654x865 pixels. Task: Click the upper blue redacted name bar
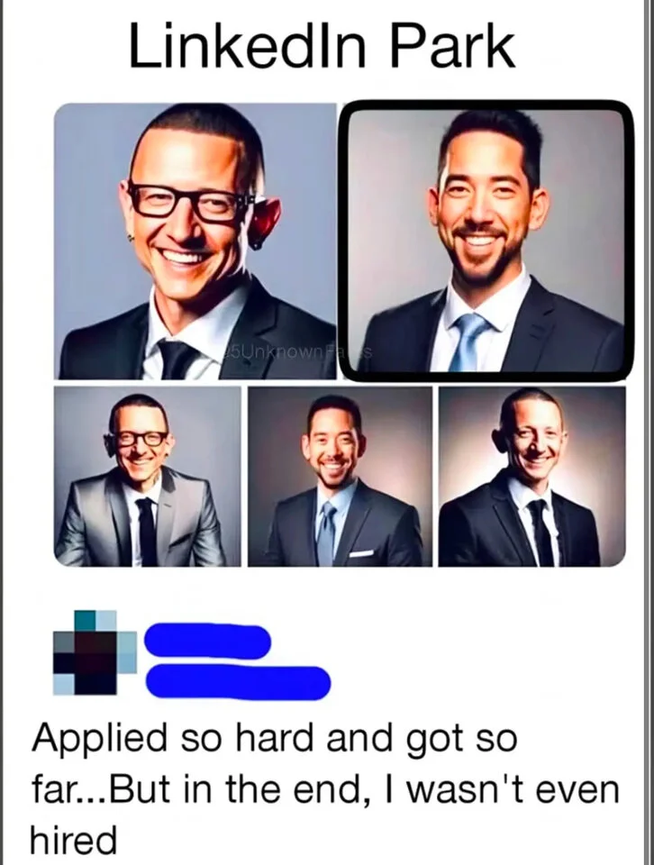(208, 640)
